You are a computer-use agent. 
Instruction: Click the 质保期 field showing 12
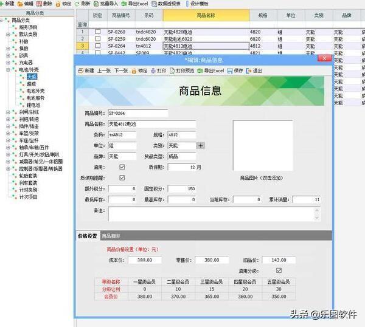point(181,167)
